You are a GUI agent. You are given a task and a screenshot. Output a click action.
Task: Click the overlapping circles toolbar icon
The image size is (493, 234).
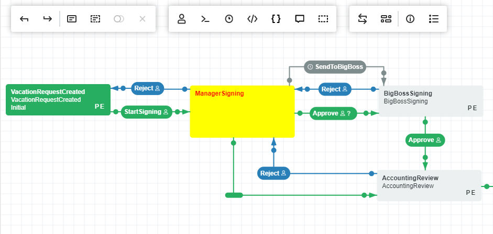coord(119,19)
